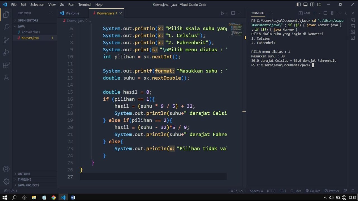The image size is (358, 201).
Task: Click errors and warnings count in status bar
Action: [11, 191]
